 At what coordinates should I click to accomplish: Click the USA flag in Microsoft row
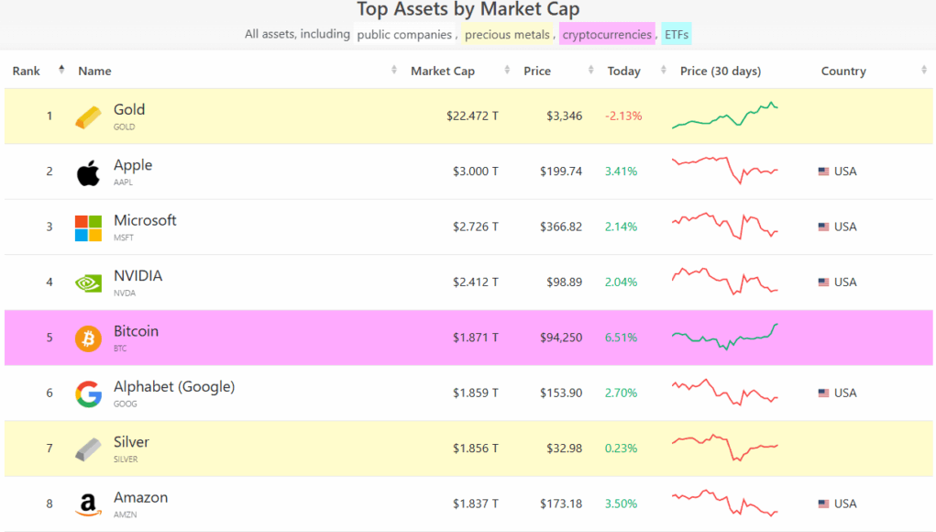click(x=824, y=227)
